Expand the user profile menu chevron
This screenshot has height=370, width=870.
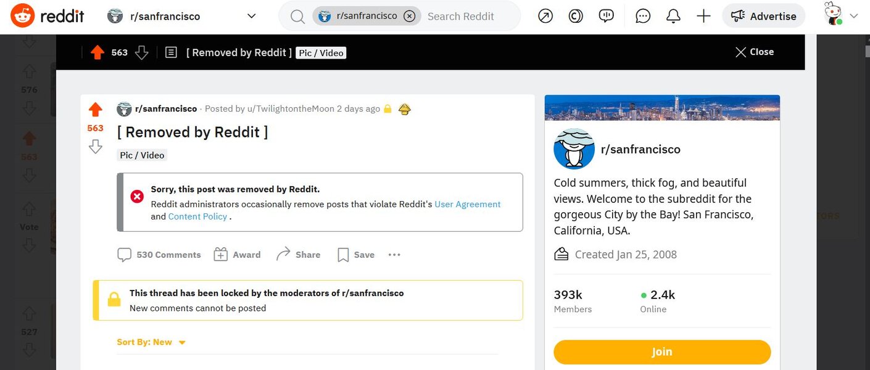coord(854,16)
